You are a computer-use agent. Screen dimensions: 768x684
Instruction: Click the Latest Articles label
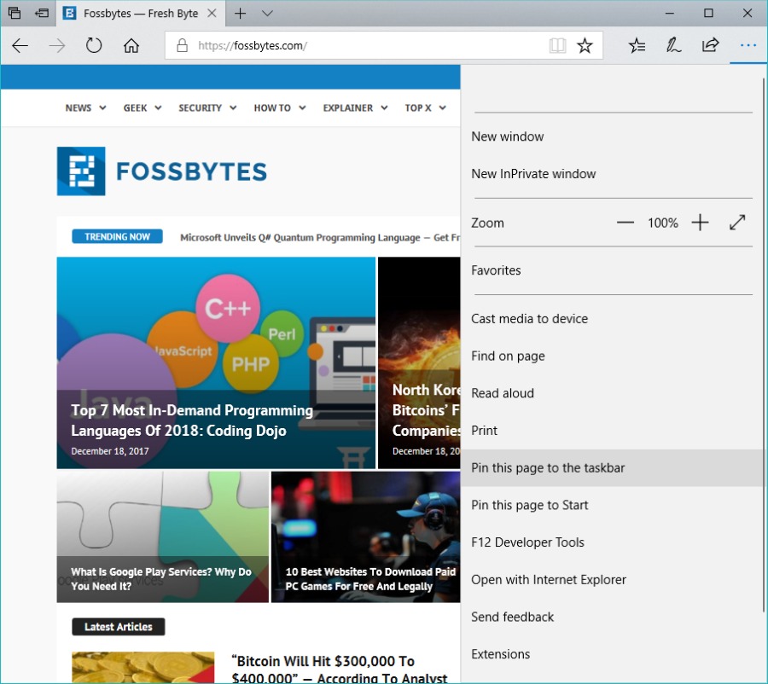coord(118,626)
